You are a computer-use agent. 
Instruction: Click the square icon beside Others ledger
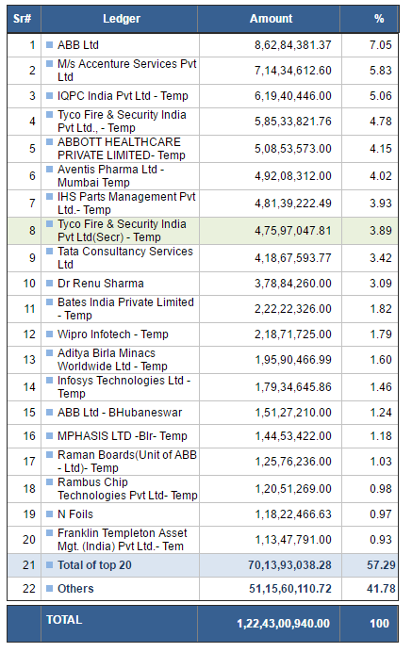[x=50, y=588]
